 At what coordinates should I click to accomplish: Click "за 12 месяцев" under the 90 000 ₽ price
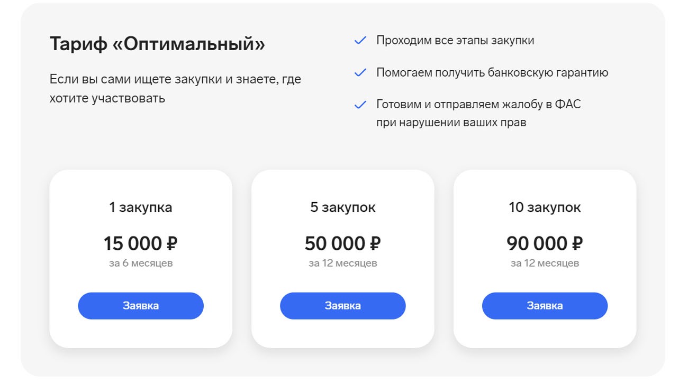pos(545,263)
